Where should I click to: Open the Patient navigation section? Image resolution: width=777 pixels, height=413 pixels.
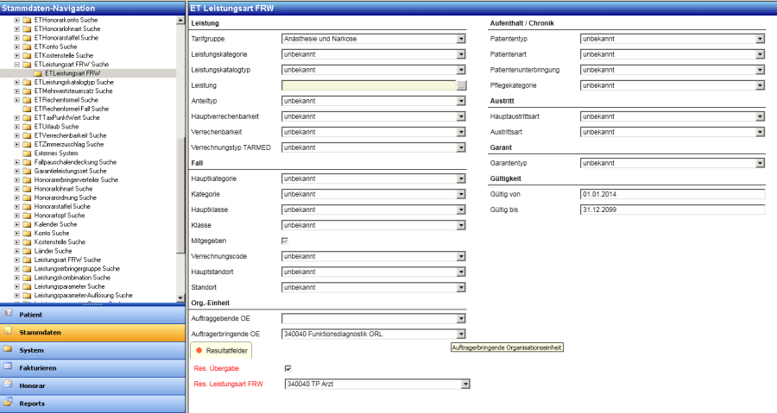click(92, 315)
